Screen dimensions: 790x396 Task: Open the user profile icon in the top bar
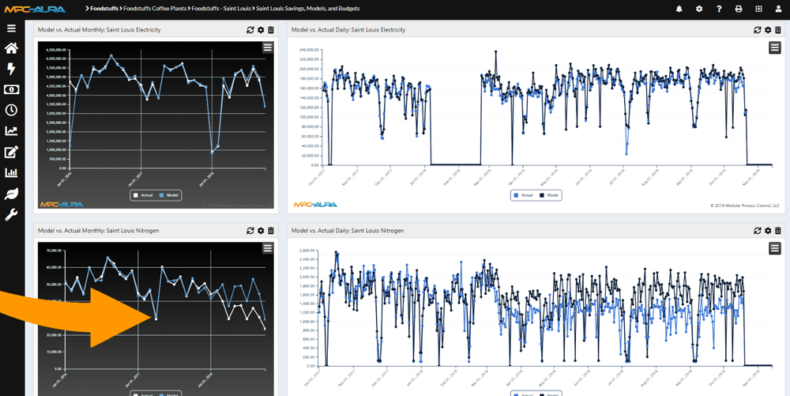pyautogui.click(x=778, y=9)
